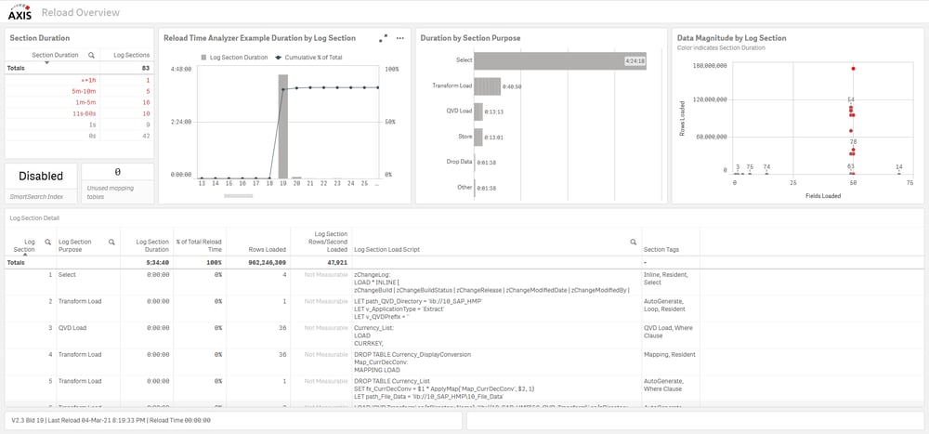Viewport: 929px width, 434px height.
Task: Click the topmost red point in scatter plot
Action: pos(853,69)
